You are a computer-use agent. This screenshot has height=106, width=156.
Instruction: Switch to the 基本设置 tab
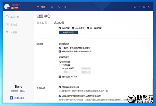point(42,23)
